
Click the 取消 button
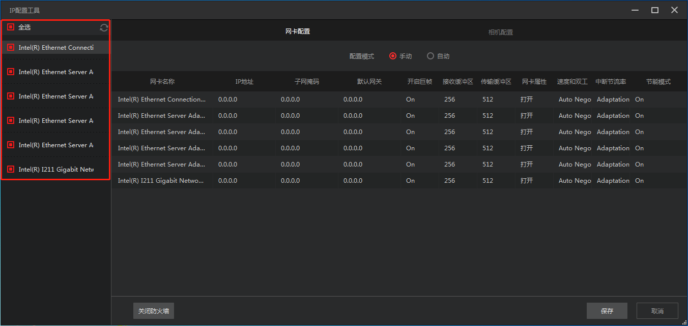657,311
